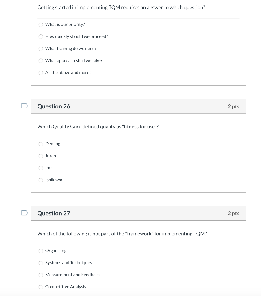The image size is (261, 296).
Task: Choose "What training do we need?" option
Action: coord(41,49)
